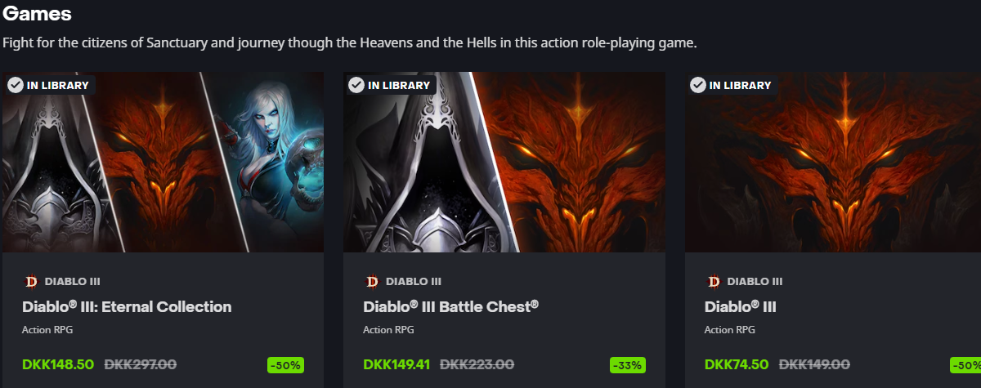Click the In Library checkmark icon on Battle Chest

tap(356, 84)
